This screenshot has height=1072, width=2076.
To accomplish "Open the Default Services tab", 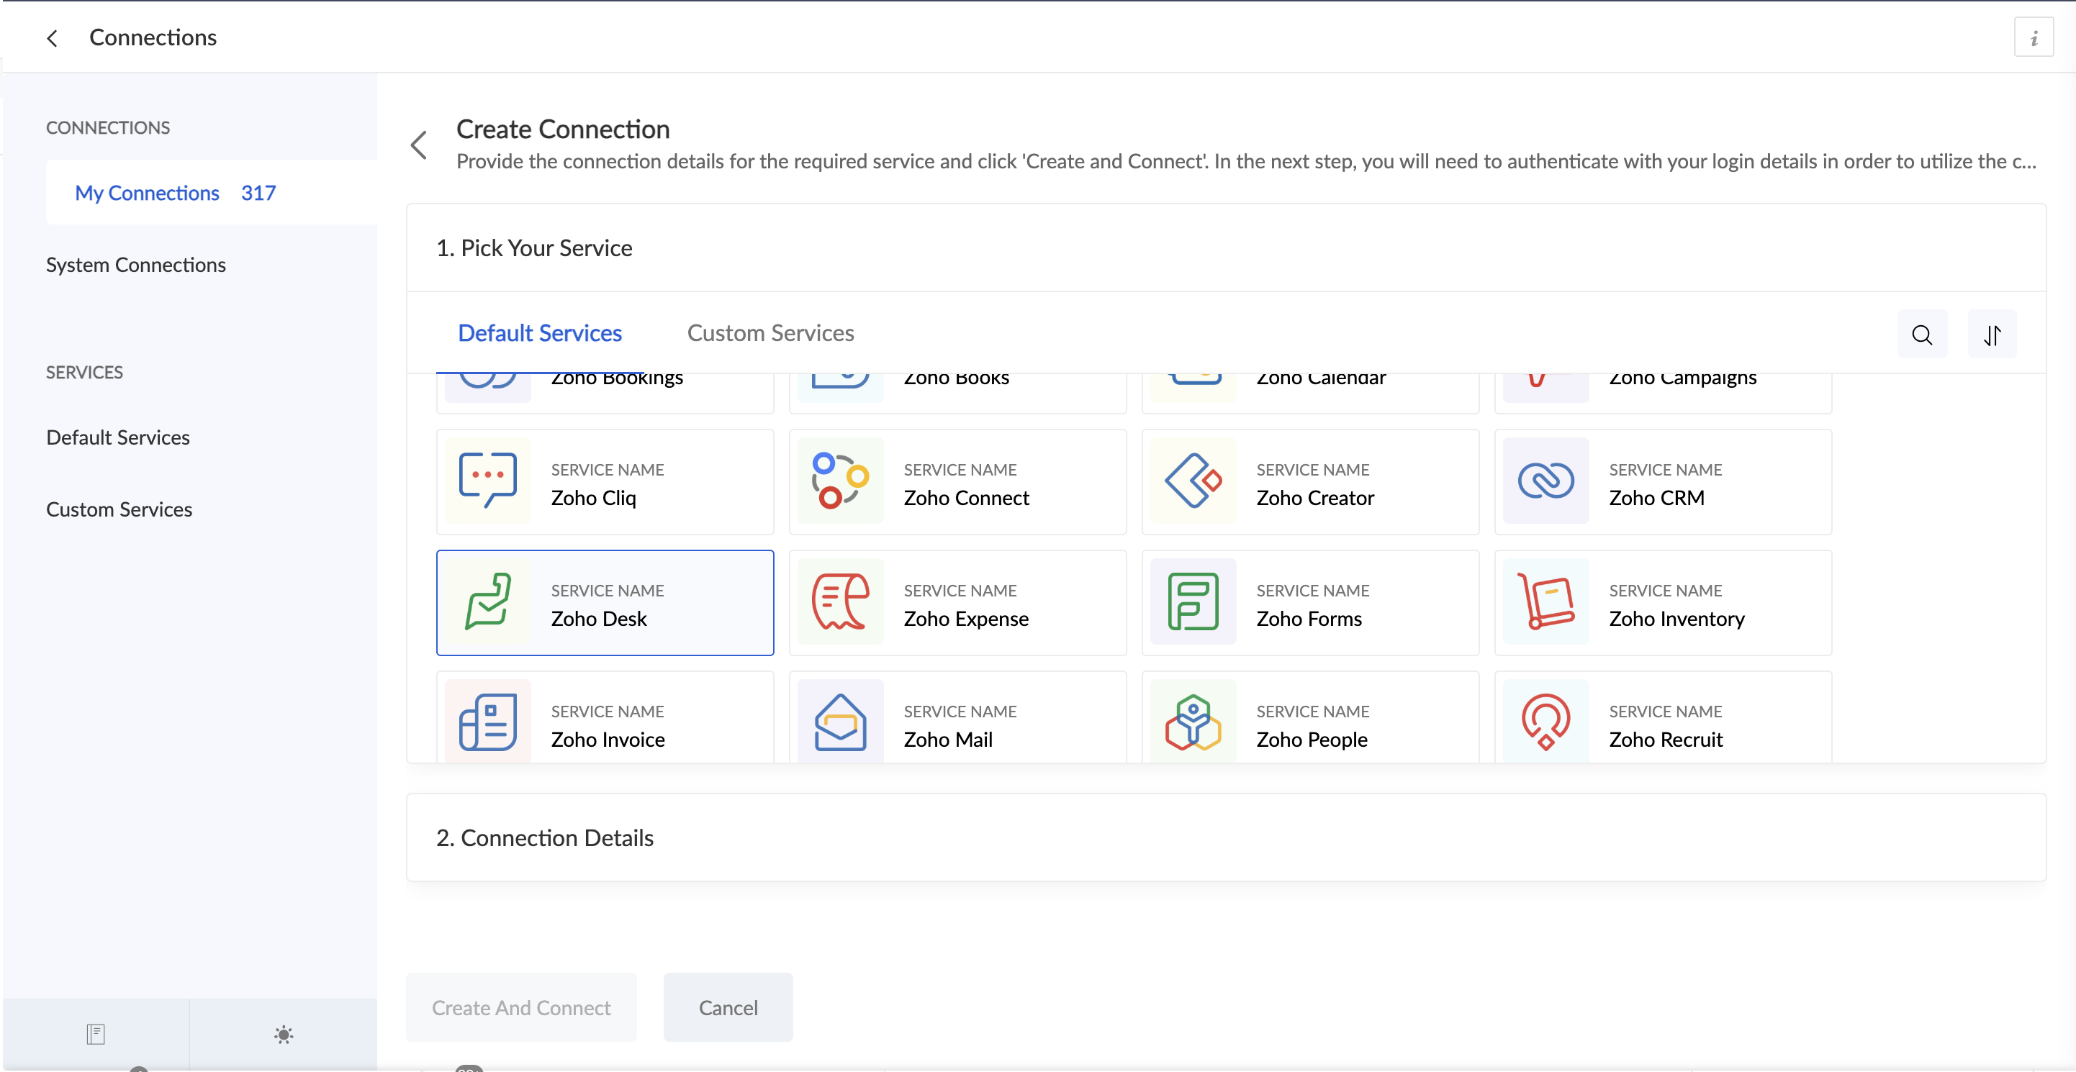I will 539,332.
